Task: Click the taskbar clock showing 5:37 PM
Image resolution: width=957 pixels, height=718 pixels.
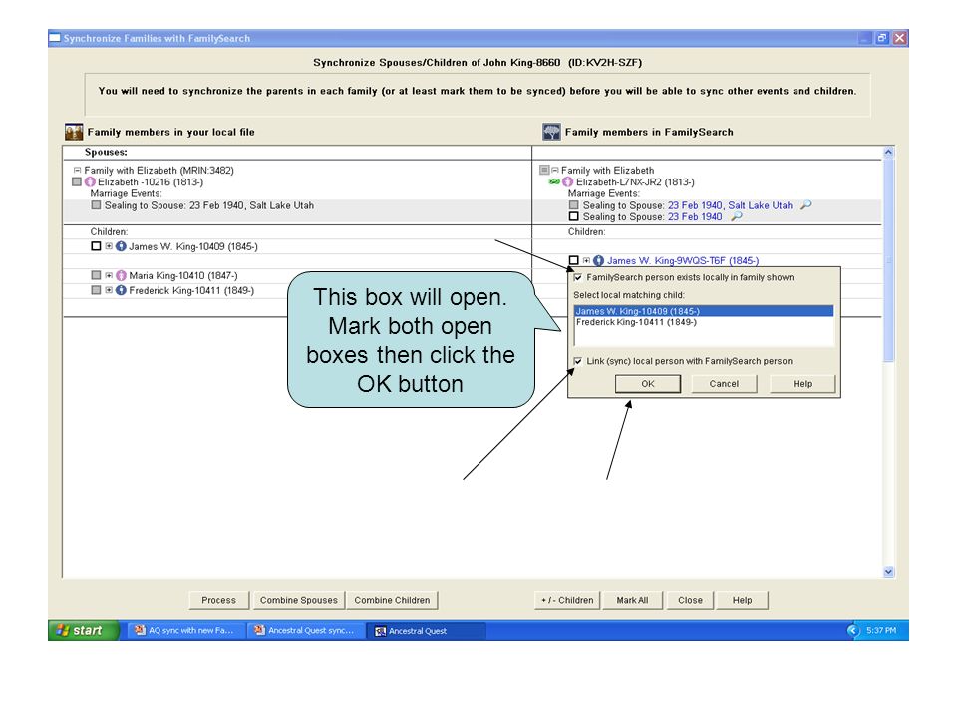Action: pyautogui.click(x=881, y=630)
